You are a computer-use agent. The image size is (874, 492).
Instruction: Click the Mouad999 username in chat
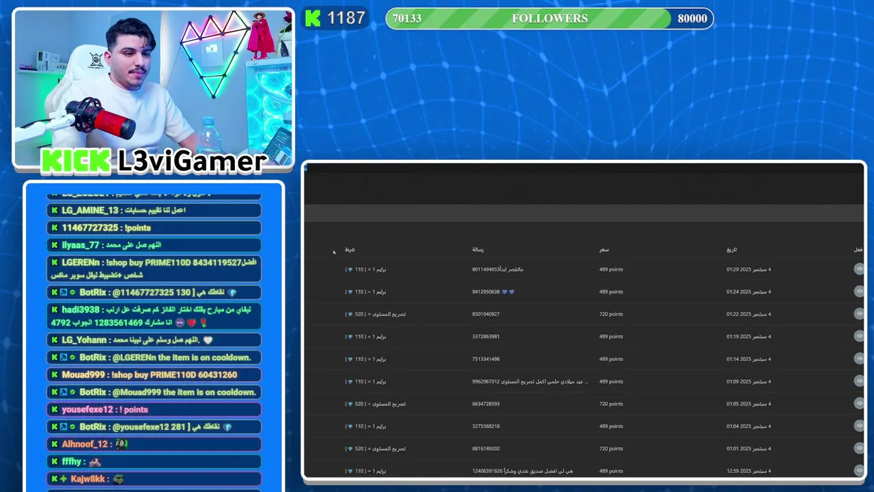pyautogui.click(x=83, y=374)
